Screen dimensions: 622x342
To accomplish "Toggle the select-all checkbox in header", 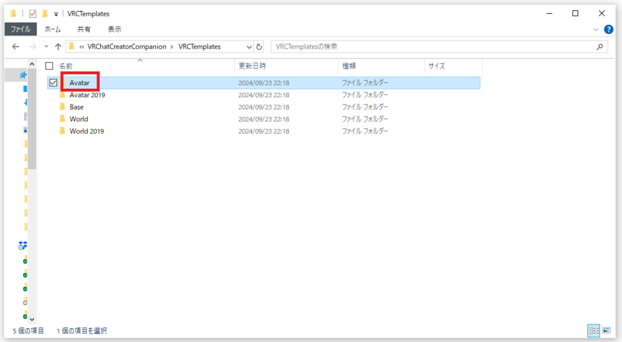I will tap(49, 66).
